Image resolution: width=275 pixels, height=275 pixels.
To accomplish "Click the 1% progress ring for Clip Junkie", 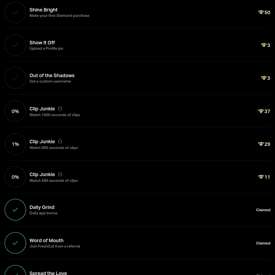I will tap(15, 144).
